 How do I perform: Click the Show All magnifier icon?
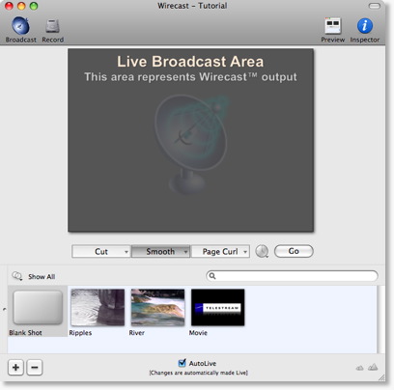click(x=16, y=276)
